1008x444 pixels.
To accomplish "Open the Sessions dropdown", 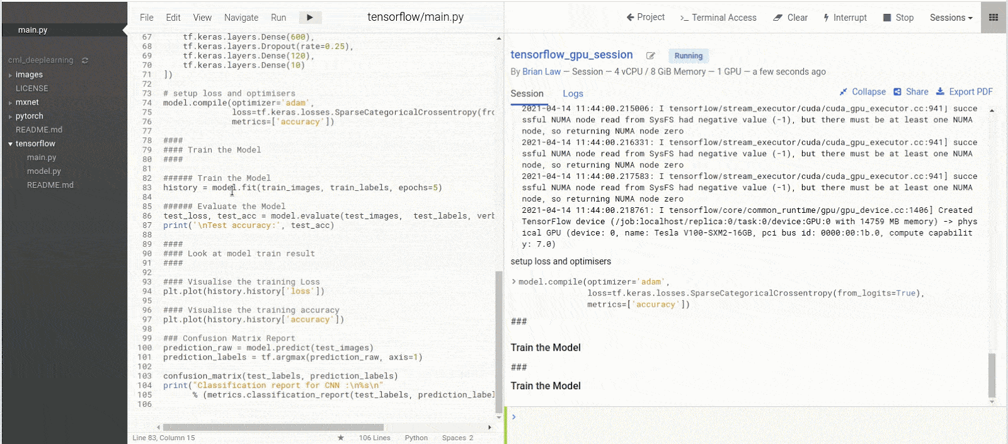I will pos(951,18).
